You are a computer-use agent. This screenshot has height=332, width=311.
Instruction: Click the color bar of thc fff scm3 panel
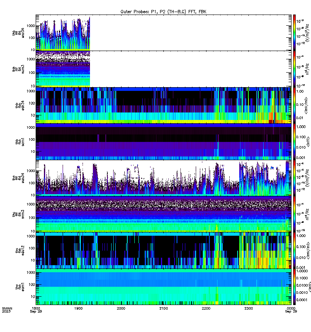point(294,214)
